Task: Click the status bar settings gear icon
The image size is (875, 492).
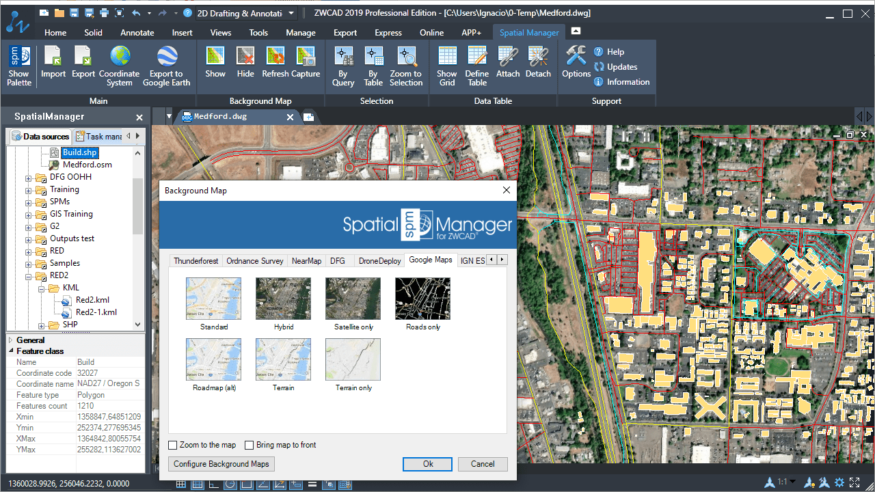Action: 839,483
